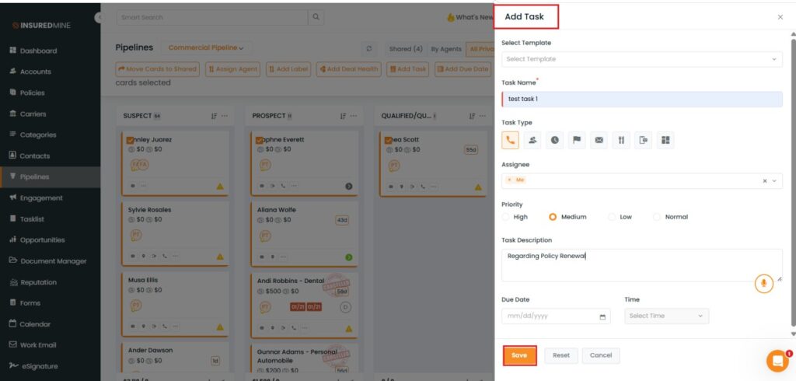Choose the clock task type icon
The width and height of the screenshot is (796, 381).
click(x=554, y=140)
